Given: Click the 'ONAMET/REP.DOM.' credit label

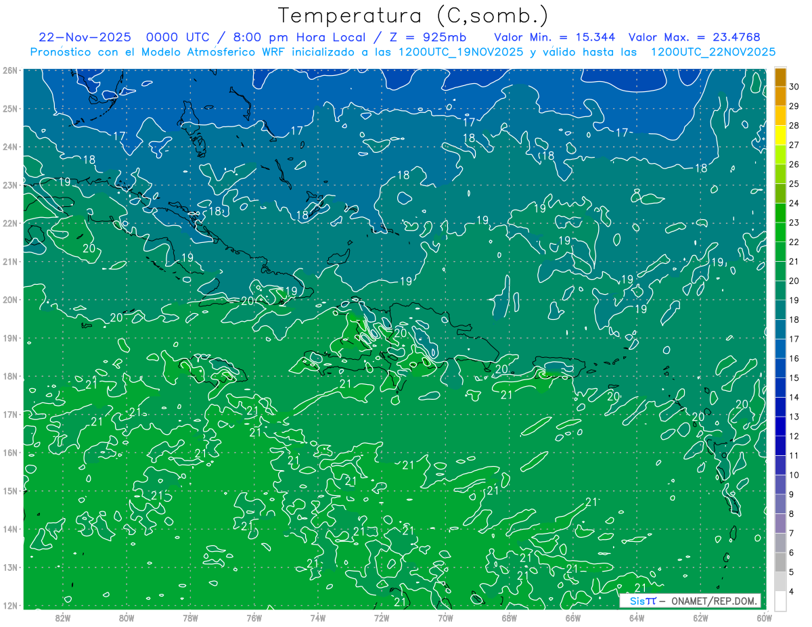Looking at the screenshot, I should pyautogui.click(x=713, y=601).
